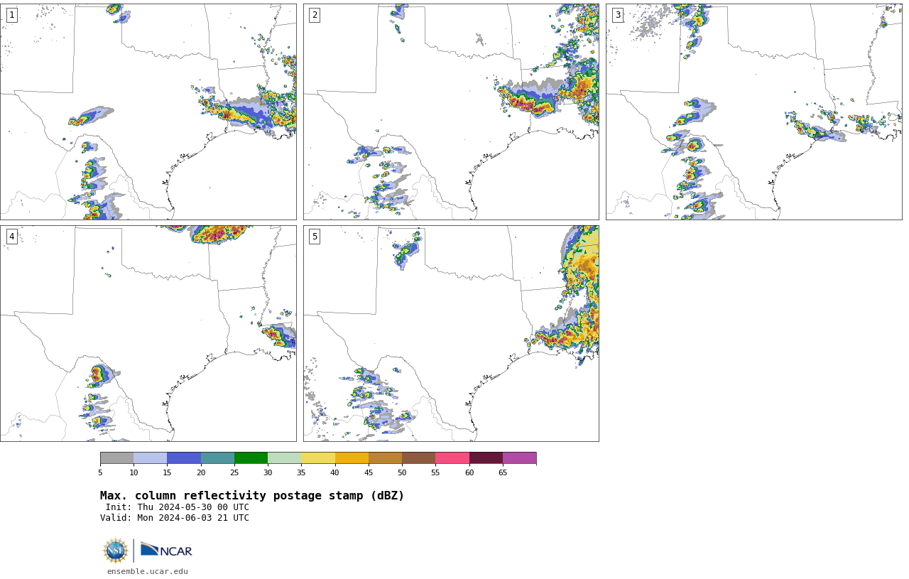
Task: Click the blue 15-20 dBZ swatch
Action: tap(184, 458)
